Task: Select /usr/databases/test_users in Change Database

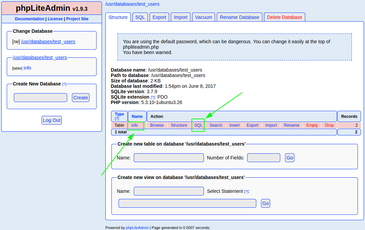Action: point(48,42)
